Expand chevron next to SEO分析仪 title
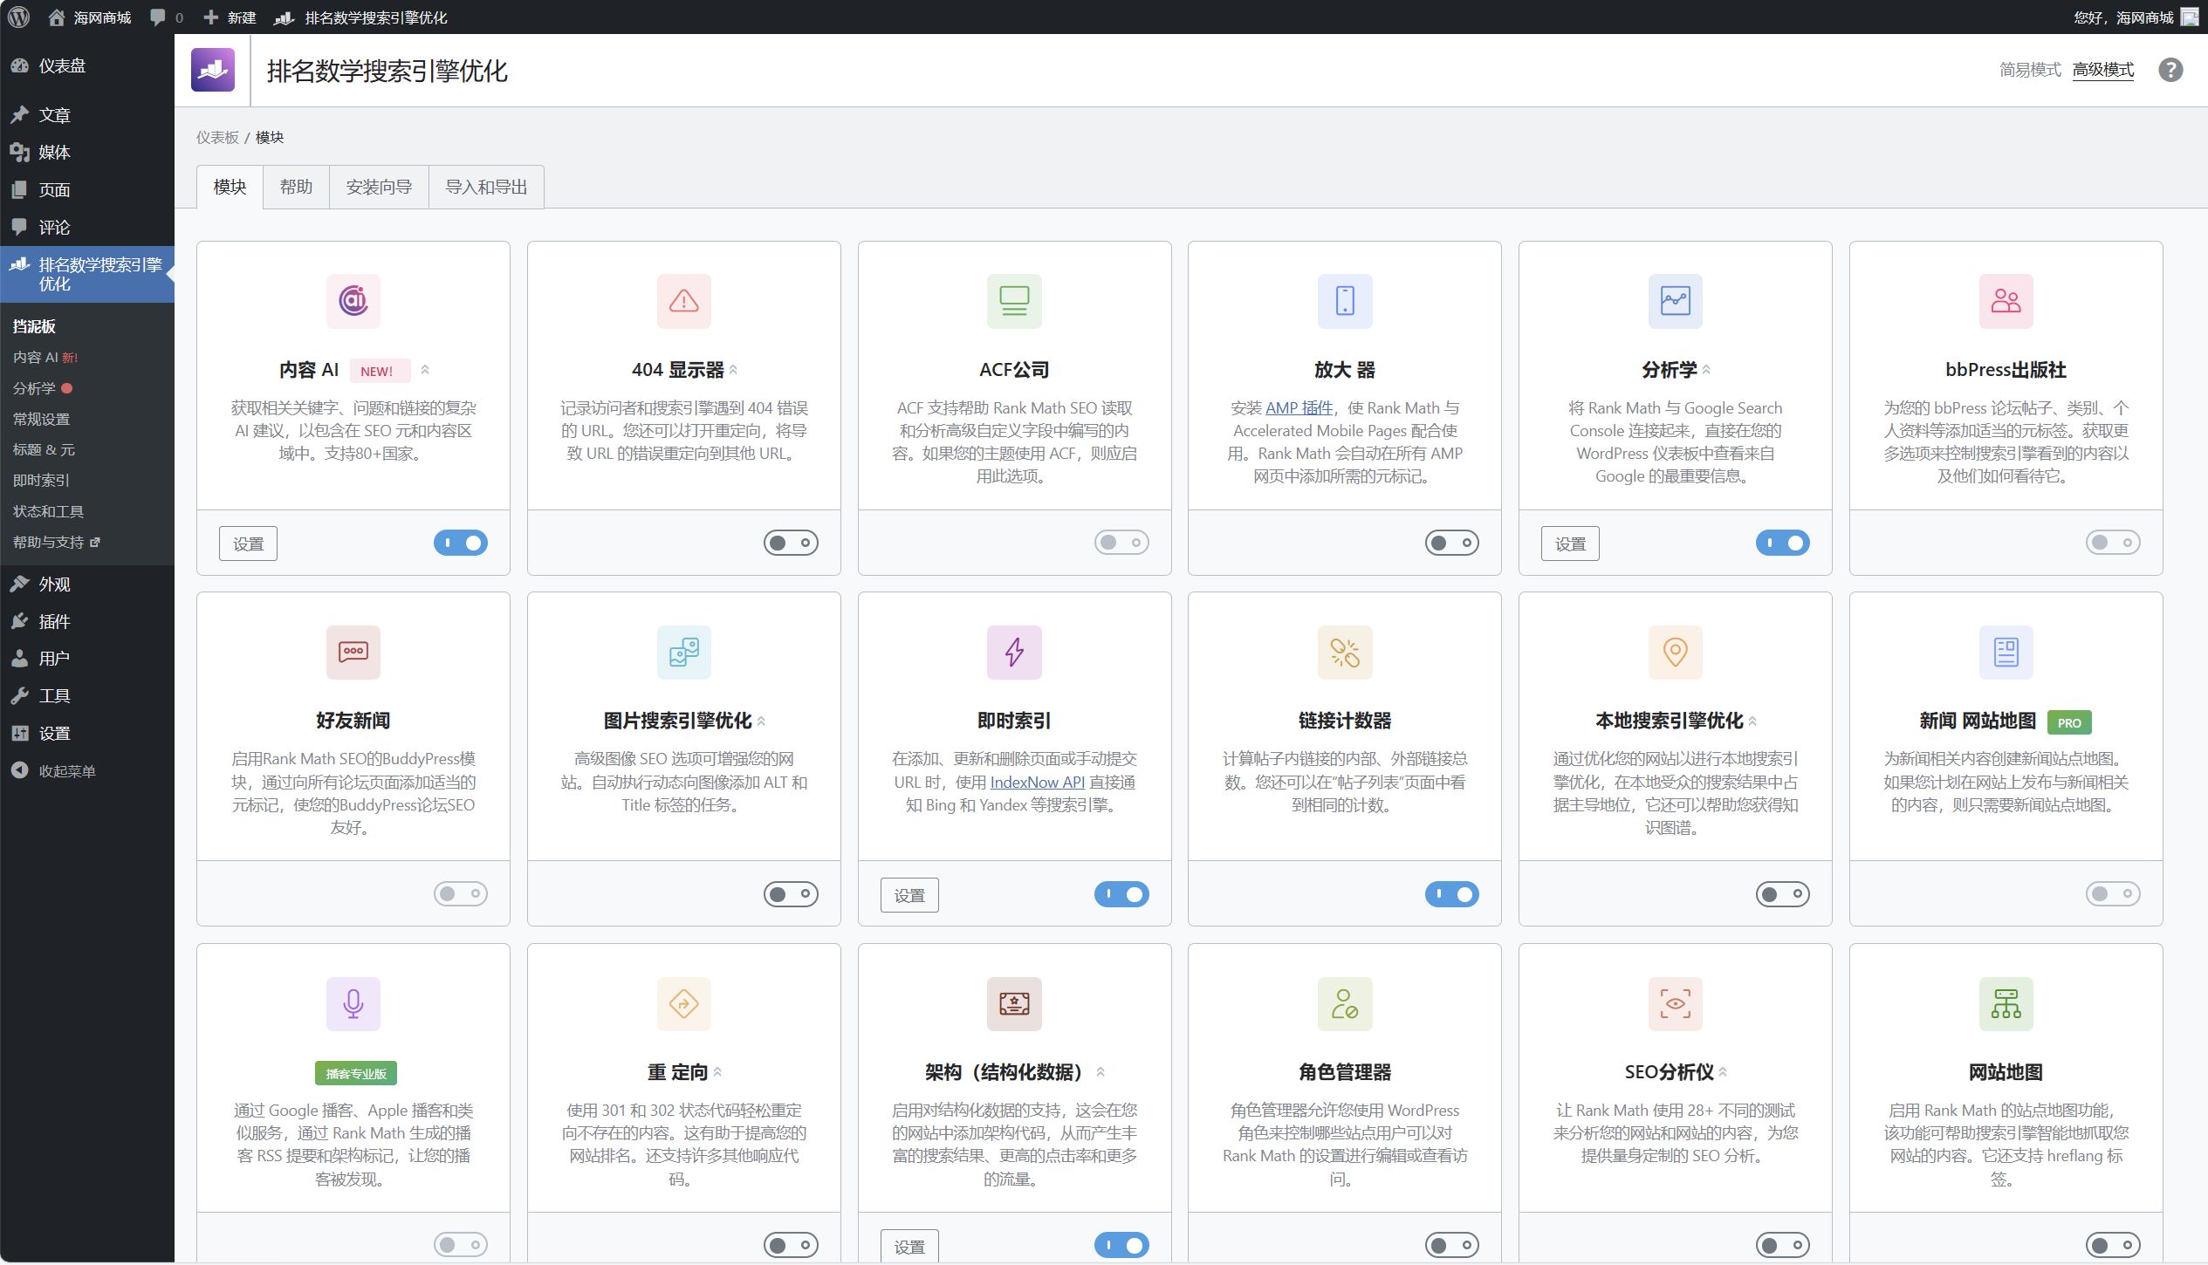The image size is (2208, 1265). tap(1723, 1072)
